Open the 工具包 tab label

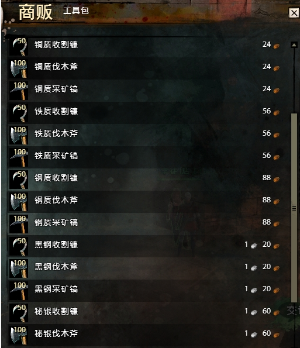point(76,11)
